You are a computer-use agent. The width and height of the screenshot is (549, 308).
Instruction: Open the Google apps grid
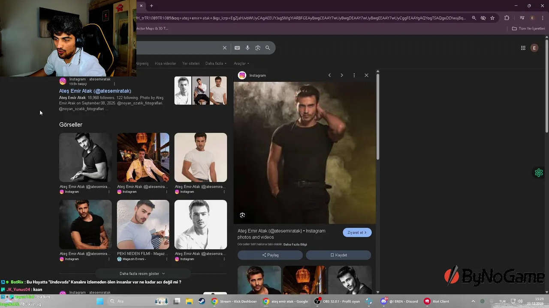click(x=523, y=48)
